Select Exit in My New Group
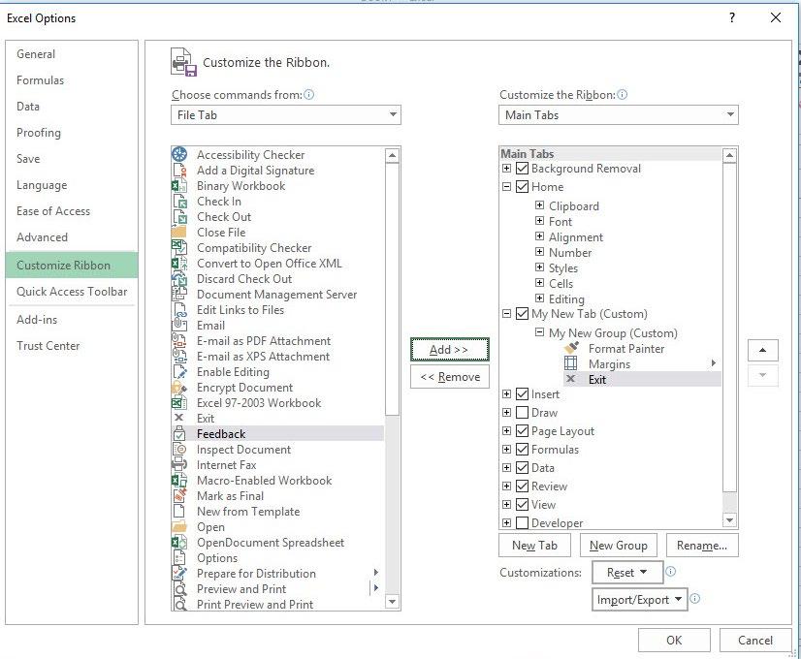Viewport: 801px width, 659px height. pyautogui.click(x=642, y=379)
